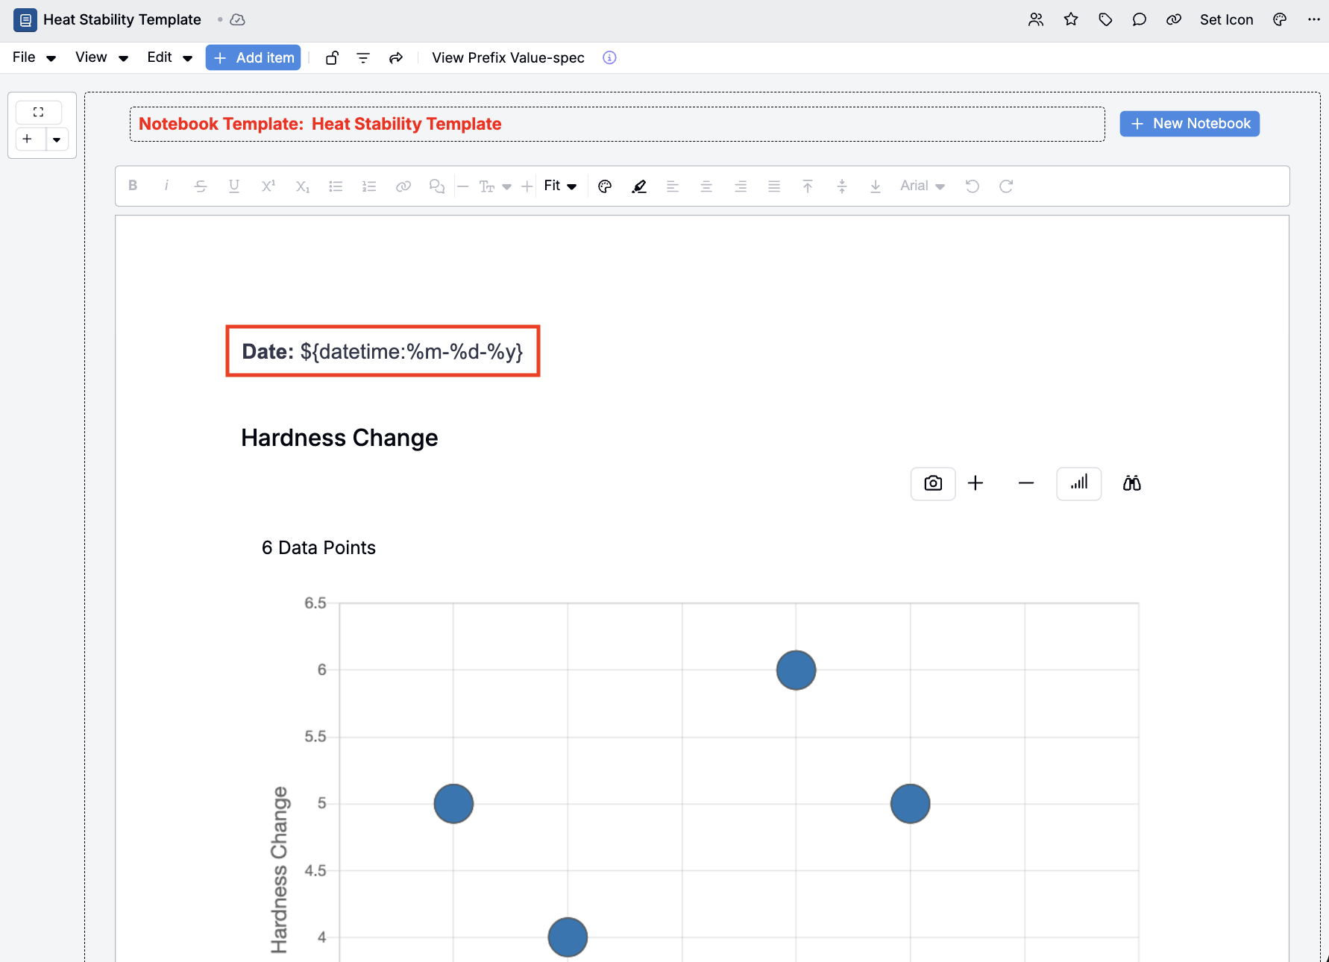This screenshot has height=962, width=1329.
Task: Click the binoculars icon above chart
Action: 1131,483
